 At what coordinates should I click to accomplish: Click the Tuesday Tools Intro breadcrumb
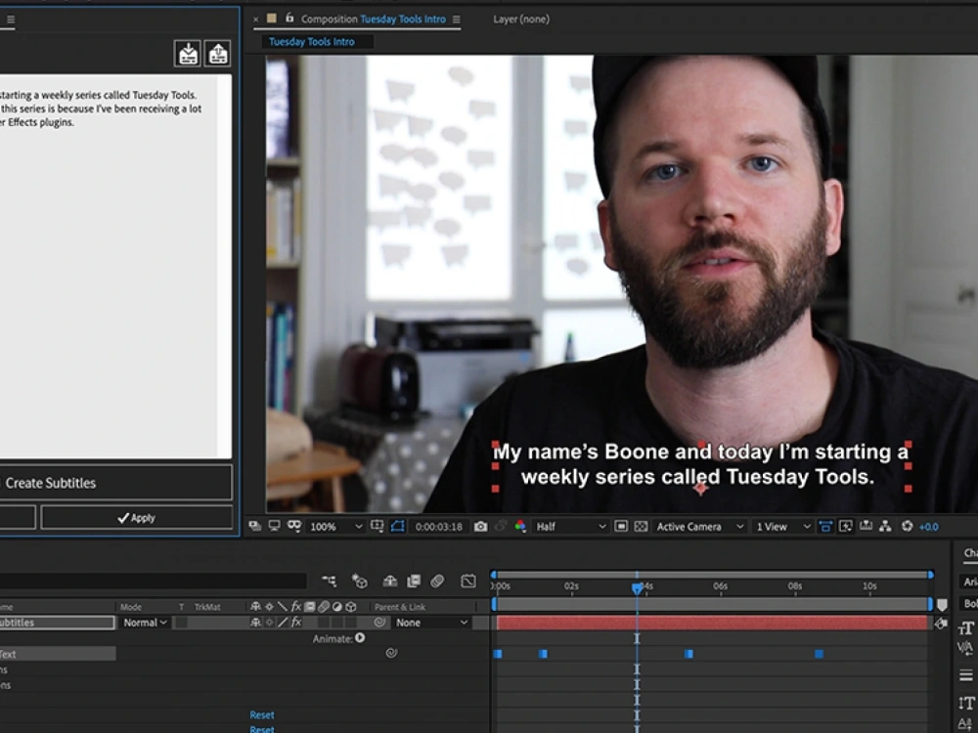[x=311, y=42]
